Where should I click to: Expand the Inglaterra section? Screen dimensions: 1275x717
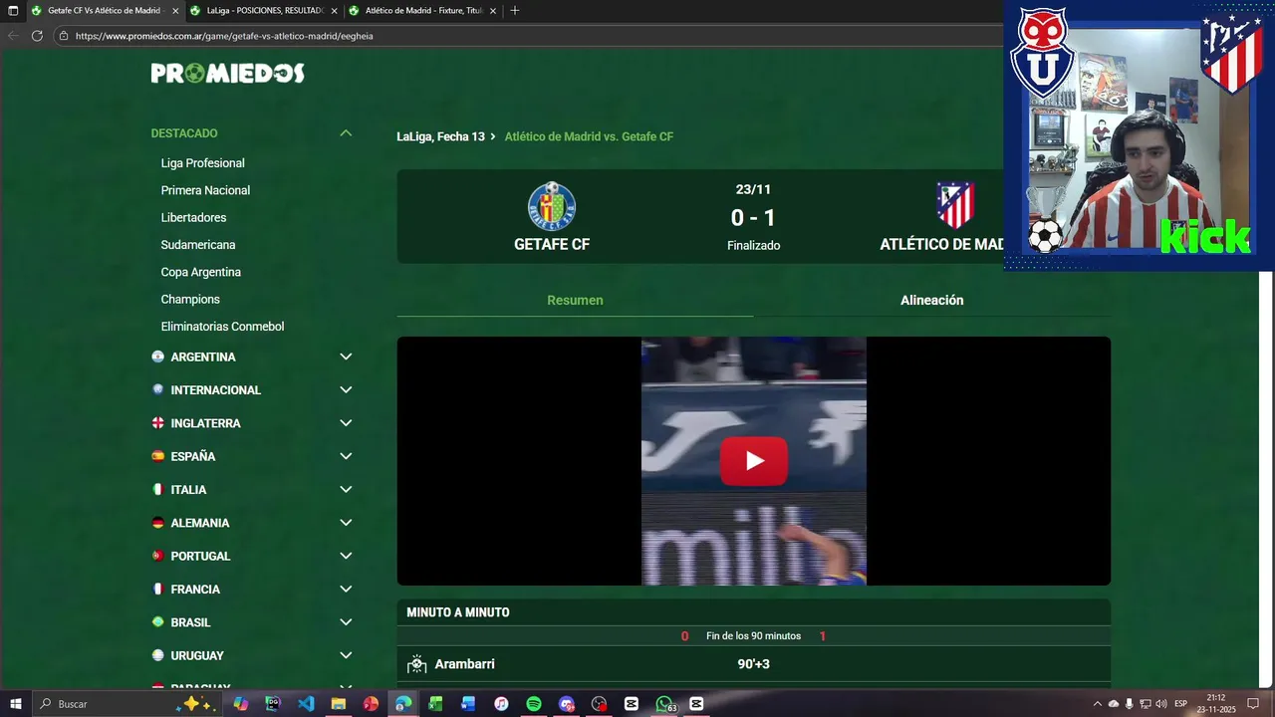click(346, 423)
